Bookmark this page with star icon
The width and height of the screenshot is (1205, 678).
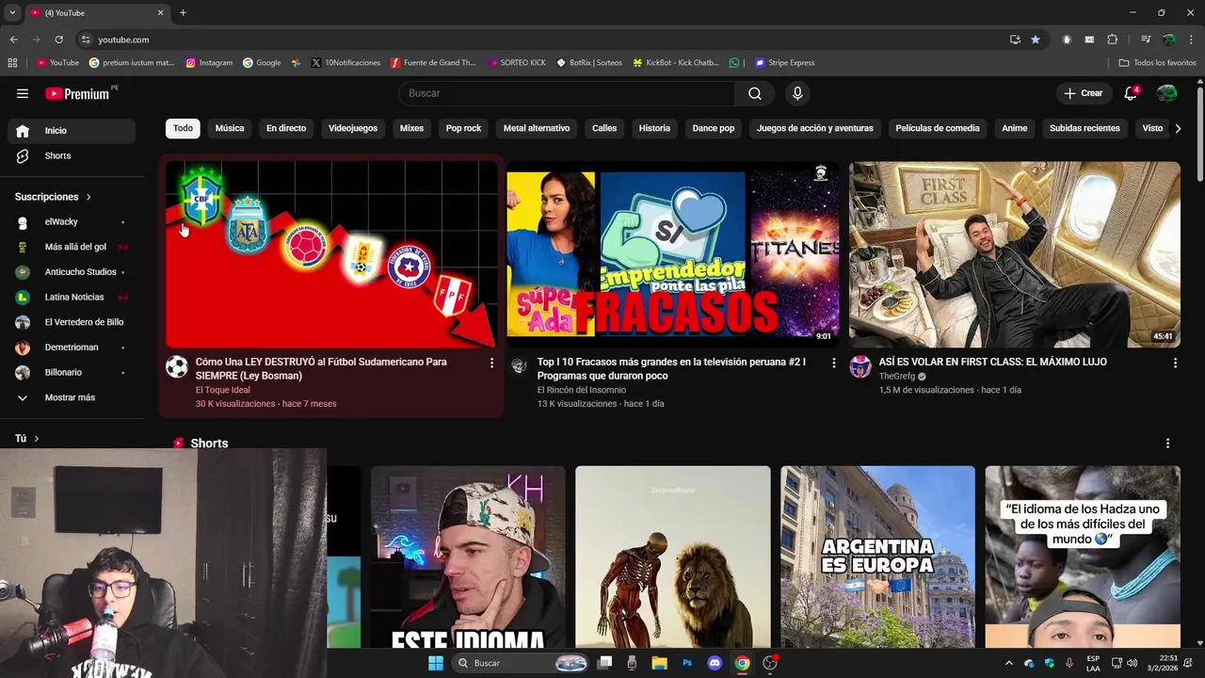click(x=1036, y=40)
